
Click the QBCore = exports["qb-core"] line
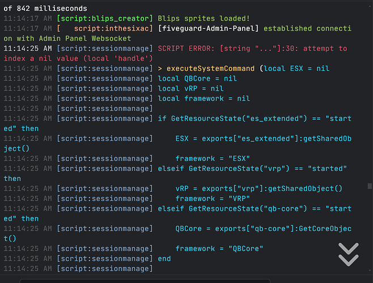tap(263, 228)
